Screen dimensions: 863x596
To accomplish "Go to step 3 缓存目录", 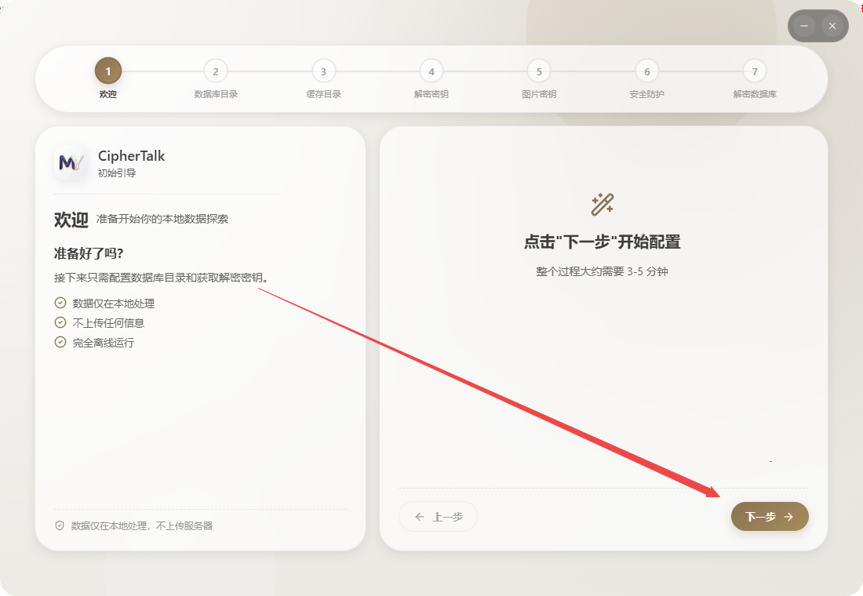I will click(323, 71).
